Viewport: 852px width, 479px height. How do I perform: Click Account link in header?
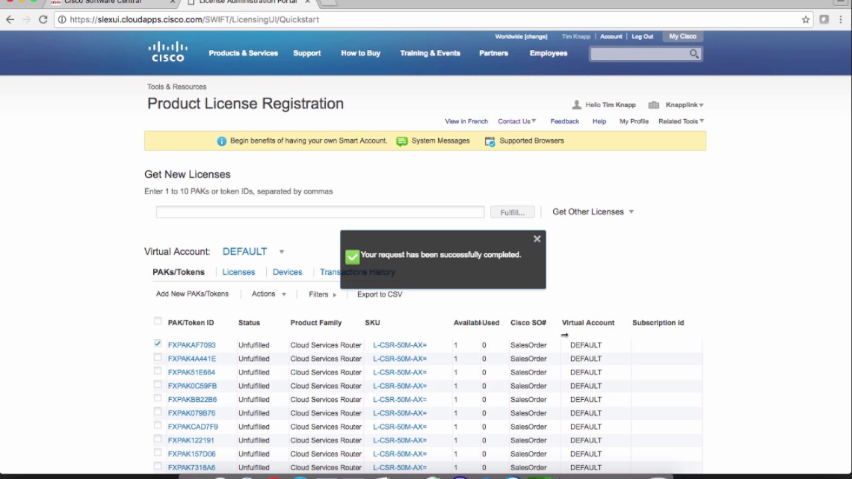point(611,37)
